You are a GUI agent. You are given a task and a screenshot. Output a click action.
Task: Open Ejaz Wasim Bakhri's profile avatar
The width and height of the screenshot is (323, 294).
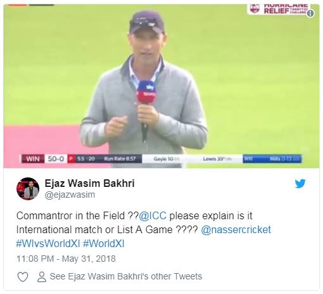28,189
